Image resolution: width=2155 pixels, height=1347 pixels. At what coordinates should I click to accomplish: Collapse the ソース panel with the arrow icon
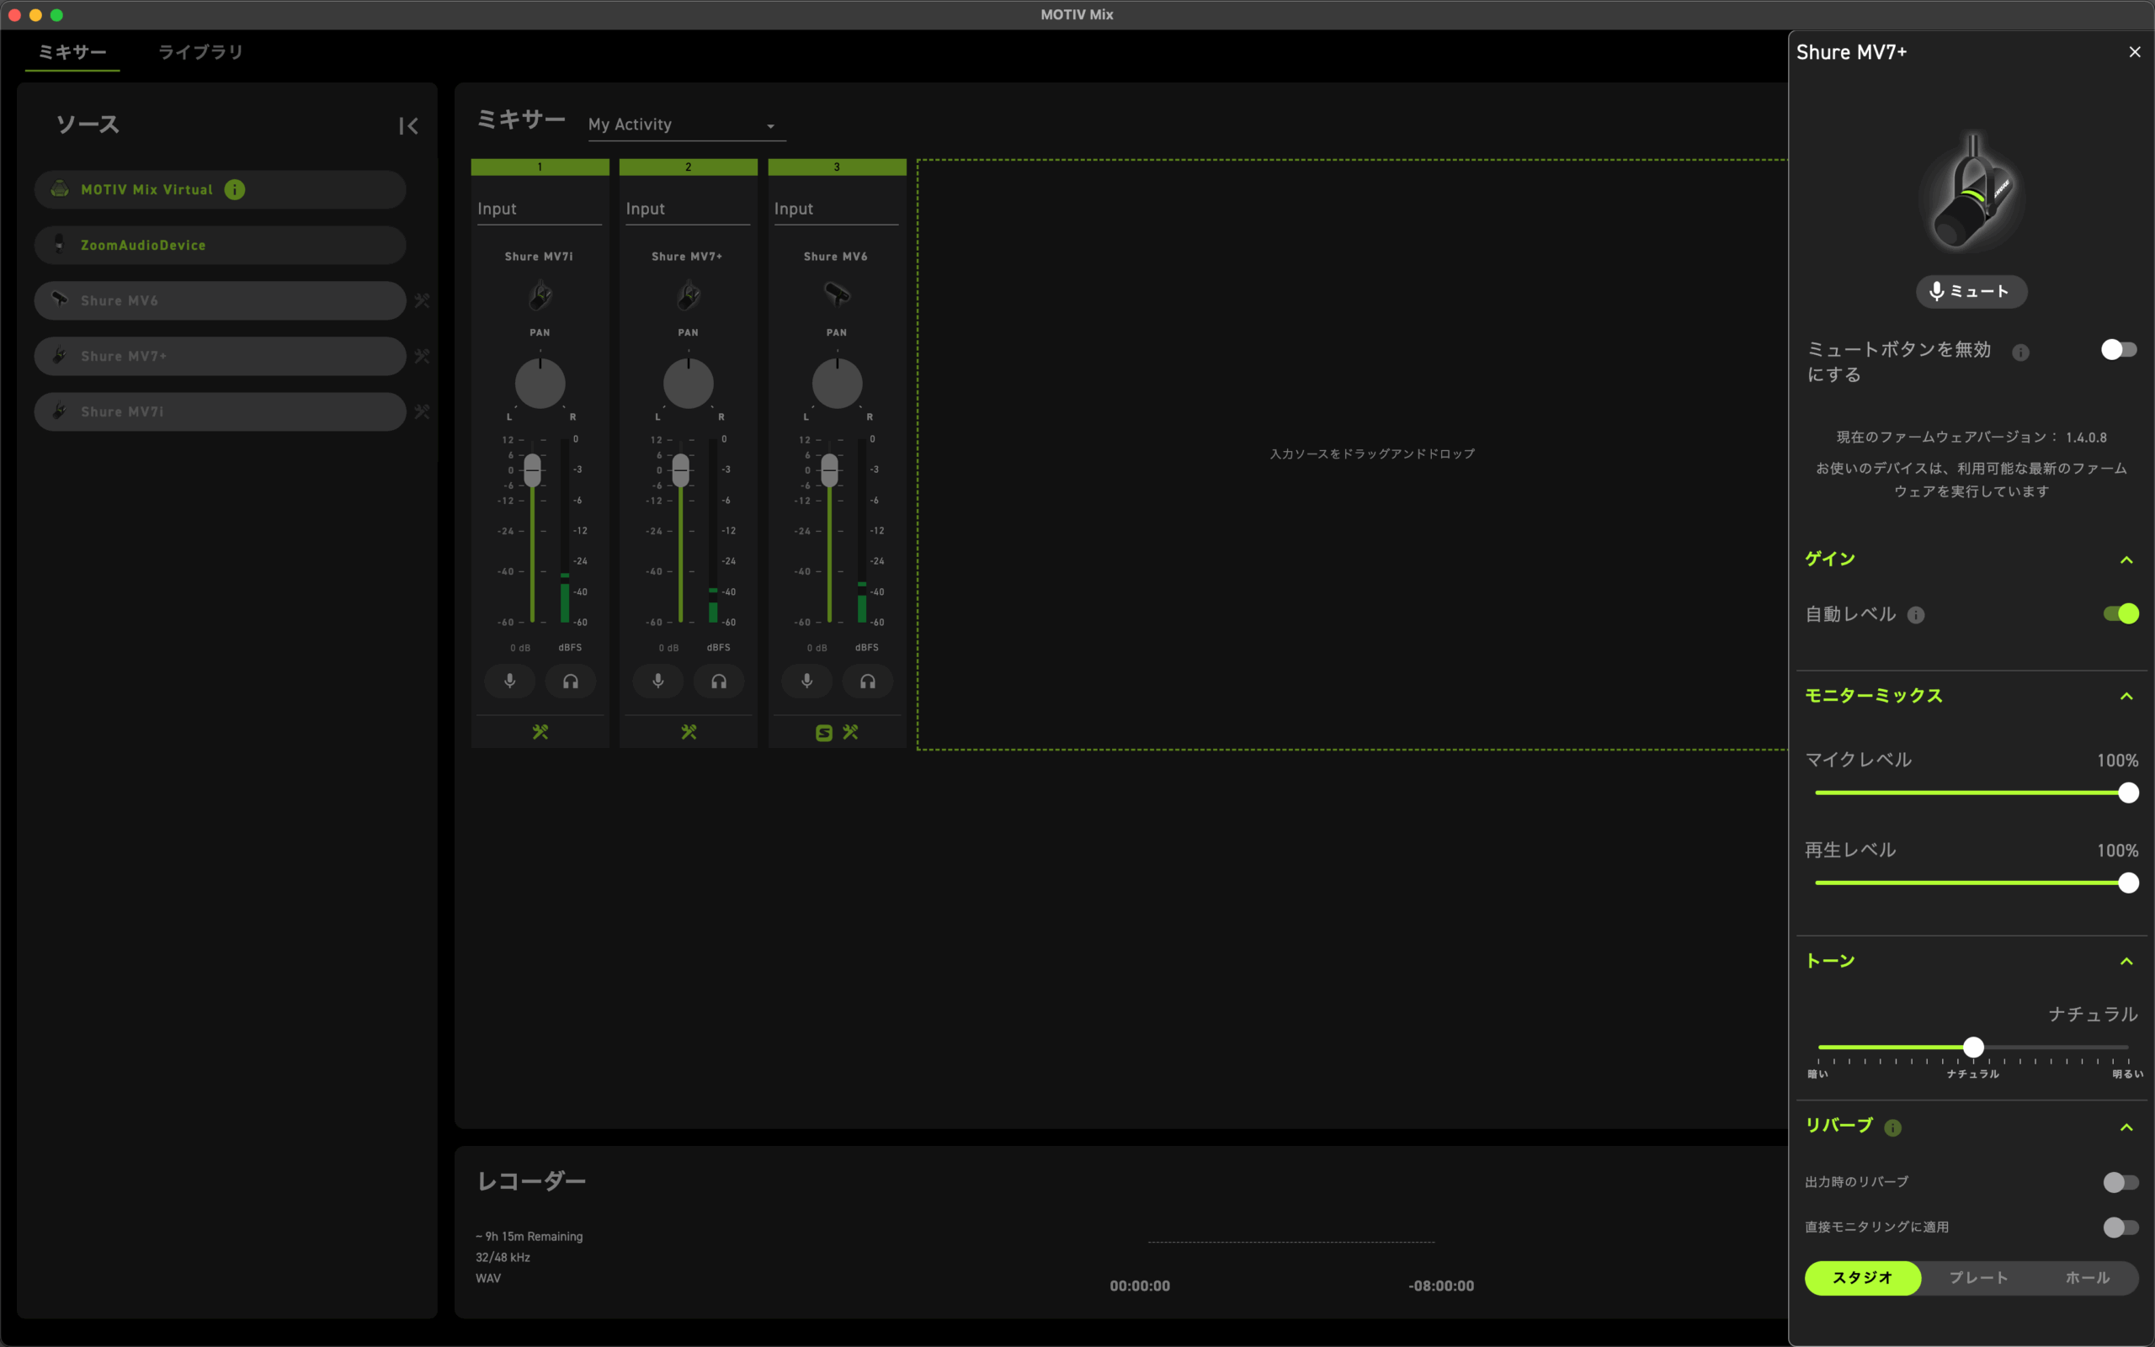[x=408, y=125]
